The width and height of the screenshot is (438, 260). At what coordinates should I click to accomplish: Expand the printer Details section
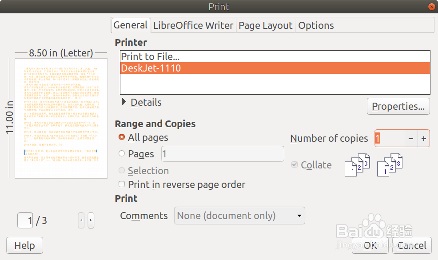coord(142,102)
